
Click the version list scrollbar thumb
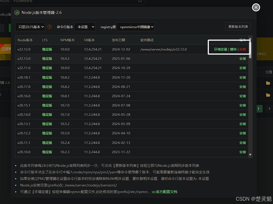(x=250, y=50)
